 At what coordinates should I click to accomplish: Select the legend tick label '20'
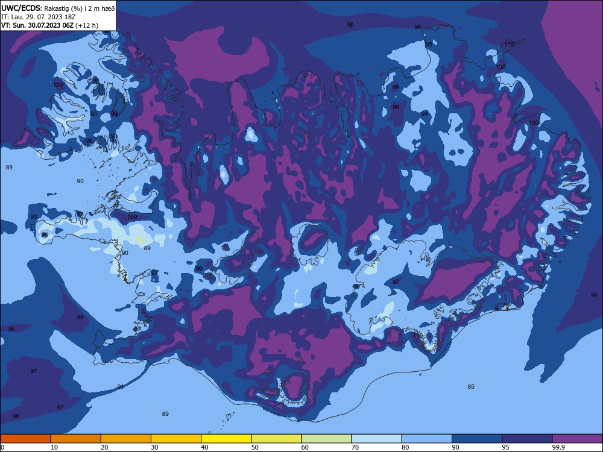point(104,447)
